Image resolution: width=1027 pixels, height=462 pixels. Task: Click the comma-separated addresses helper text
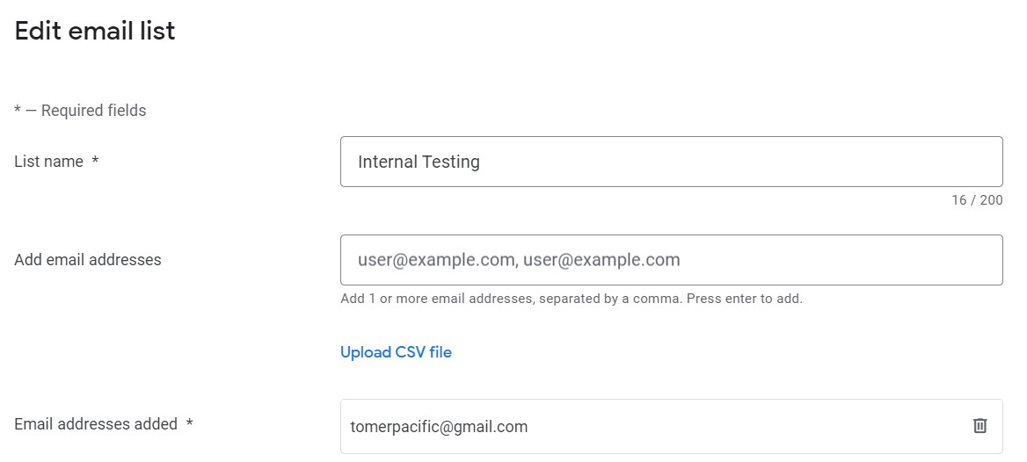(572, 300)
